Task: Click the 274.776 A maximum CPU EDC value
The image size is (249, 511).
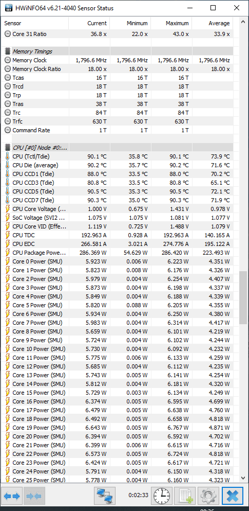Action: point(176,244)
